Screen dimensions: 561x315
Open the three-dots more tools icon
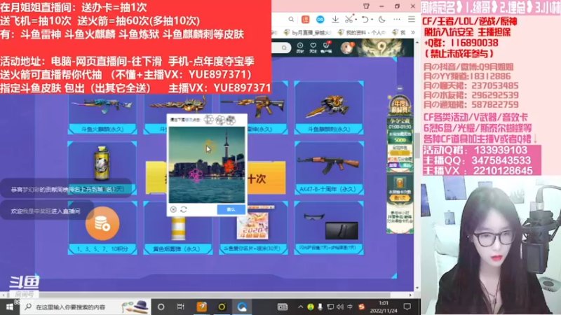coord(397,20)
